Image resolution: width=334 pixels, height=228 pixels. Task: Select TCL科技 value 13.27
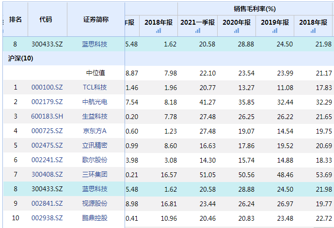246,88
